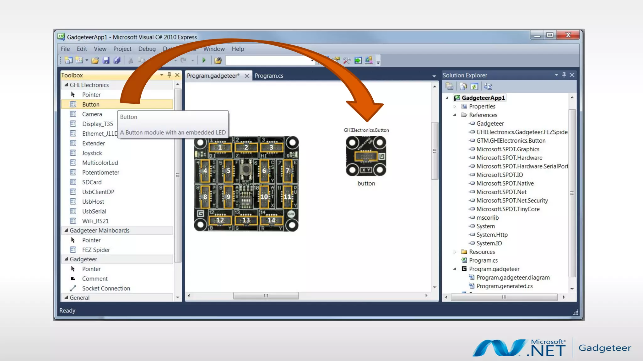Toggle the Toolbox auto-hide pin
Screen dimensions: 643x361
tap(169, 75)
